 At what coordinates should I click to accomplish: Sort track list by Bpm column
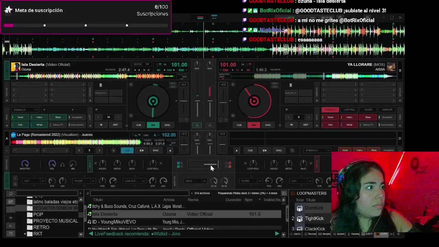click(249, 200)
